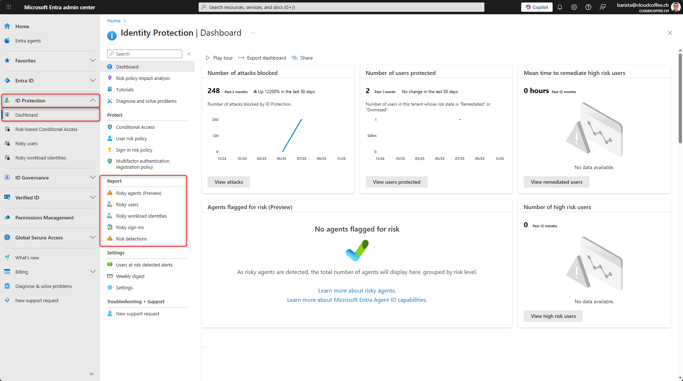Select Risky workload identities in left navigation
The height and width of the screenshot is (381, 683).
40,158
